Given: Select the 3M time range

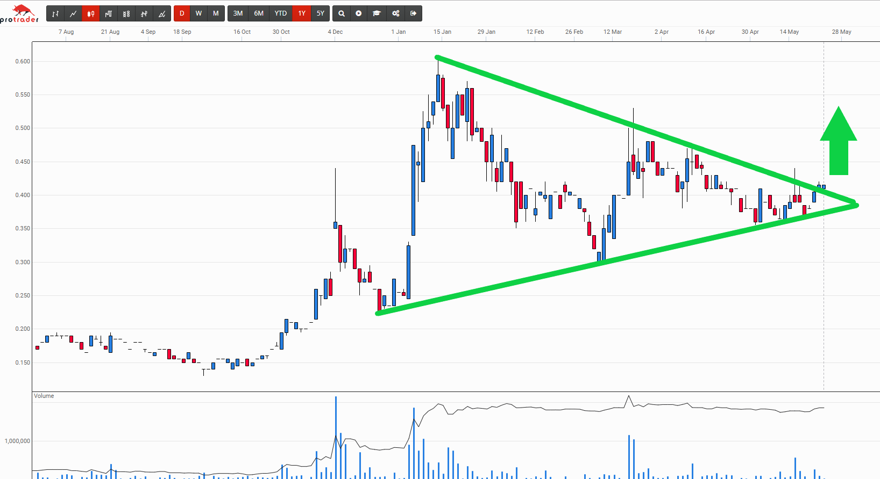Looking at the screenshot, I should click(x=238, y=13).
